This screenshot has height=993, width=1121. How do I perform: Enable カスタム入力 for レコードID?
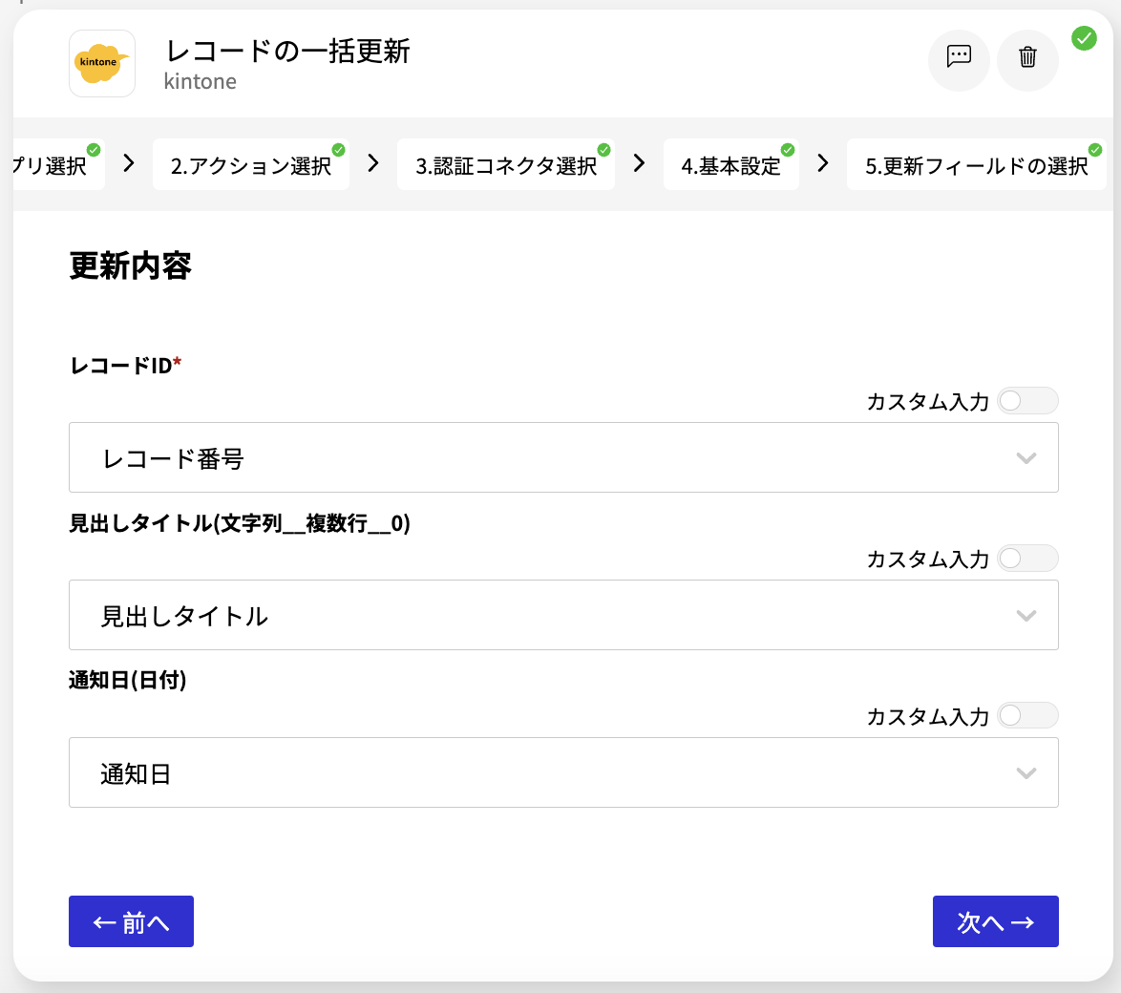coord(1028,401)
